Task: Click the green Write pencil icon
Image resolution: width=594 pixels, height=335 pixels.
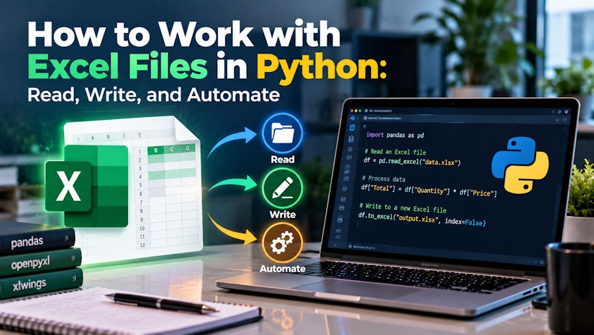Action: (282, 188)
